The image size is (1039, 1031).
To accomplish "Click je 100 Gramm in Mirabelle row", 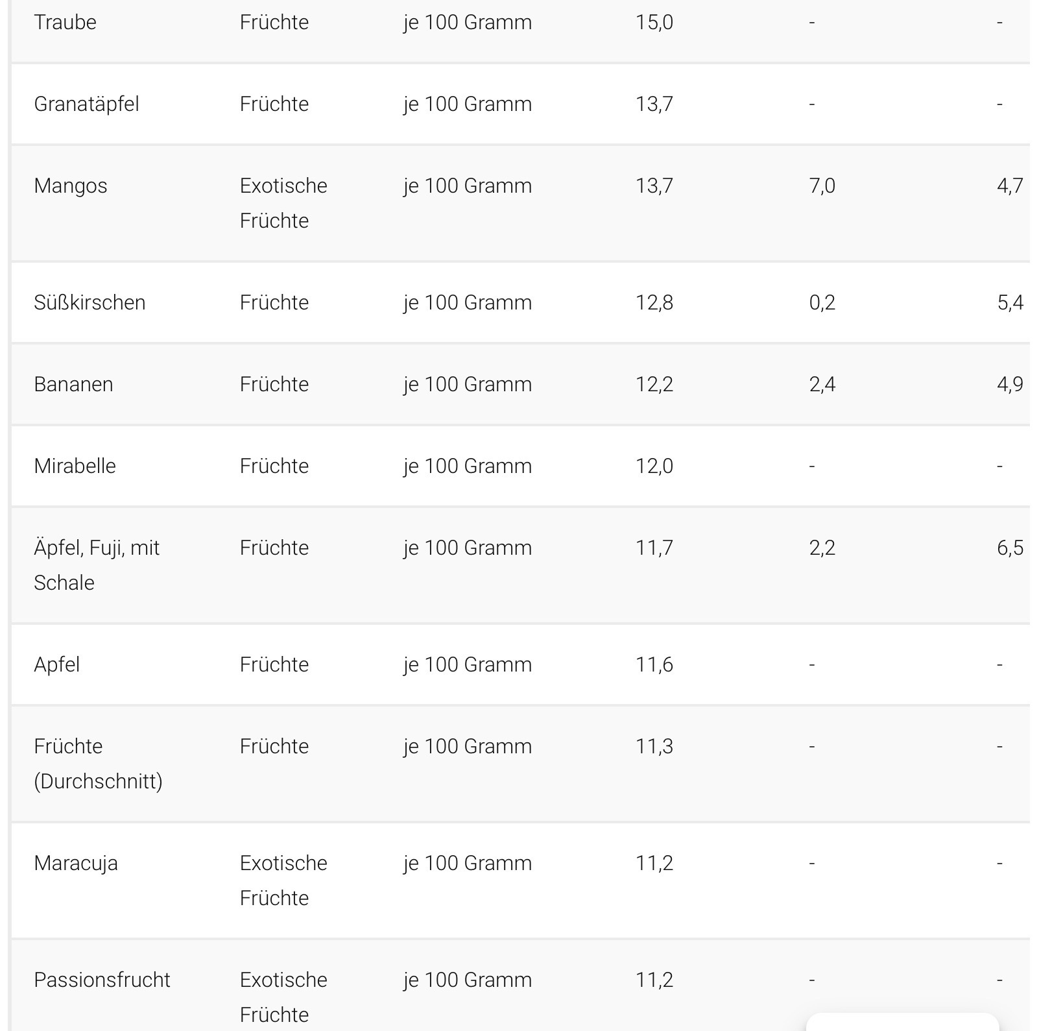I will (x=468, y=466).
